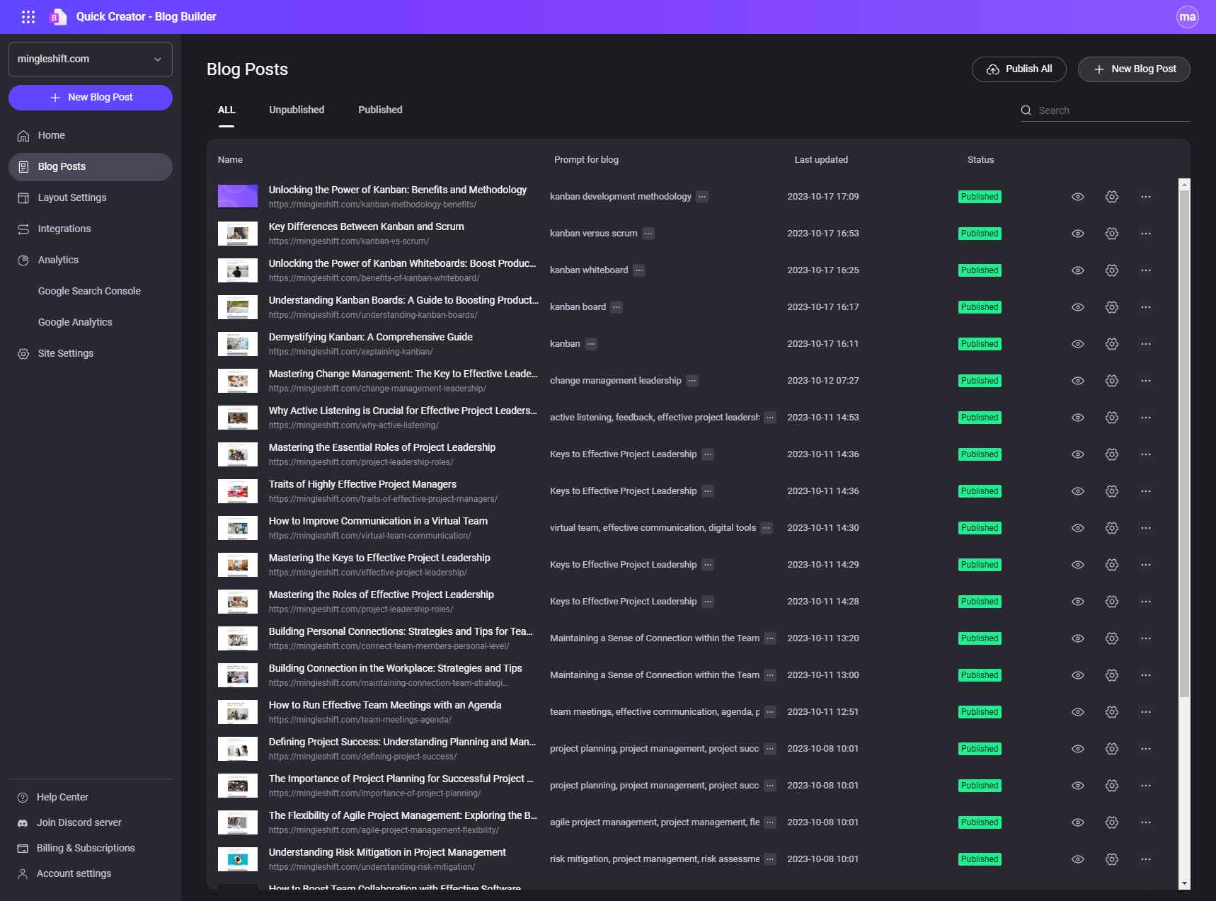This screenshot has height=901, width=1216.
Task: Select the Analytics icon in sidebar
Action: [23, 260]
